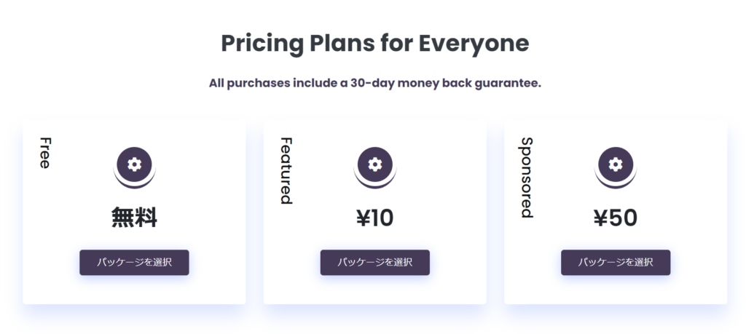Click the vertical Featured plan label
746x334 pixels.
[286, 171]
